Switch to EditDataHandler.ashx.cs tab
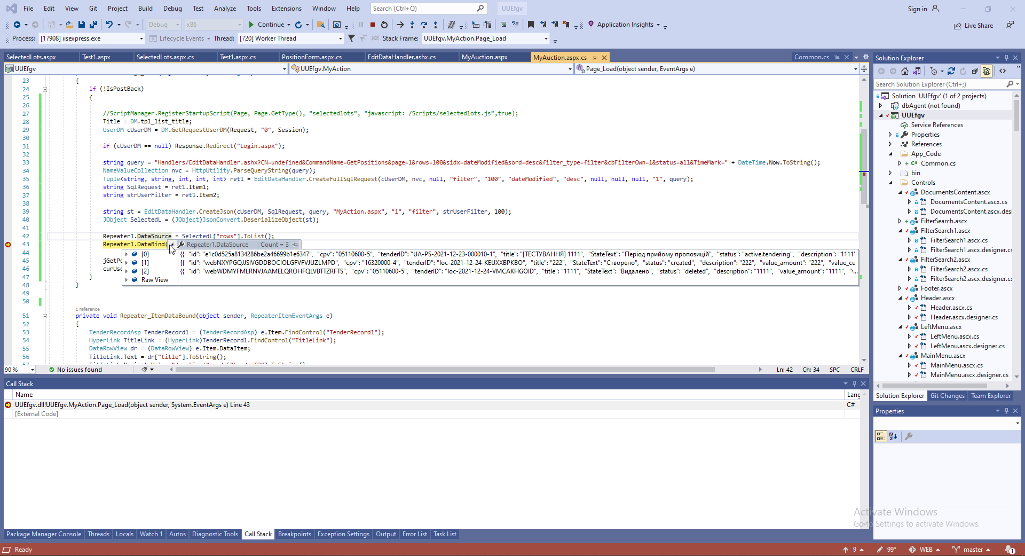The image size is (1025, 556). 401,57
